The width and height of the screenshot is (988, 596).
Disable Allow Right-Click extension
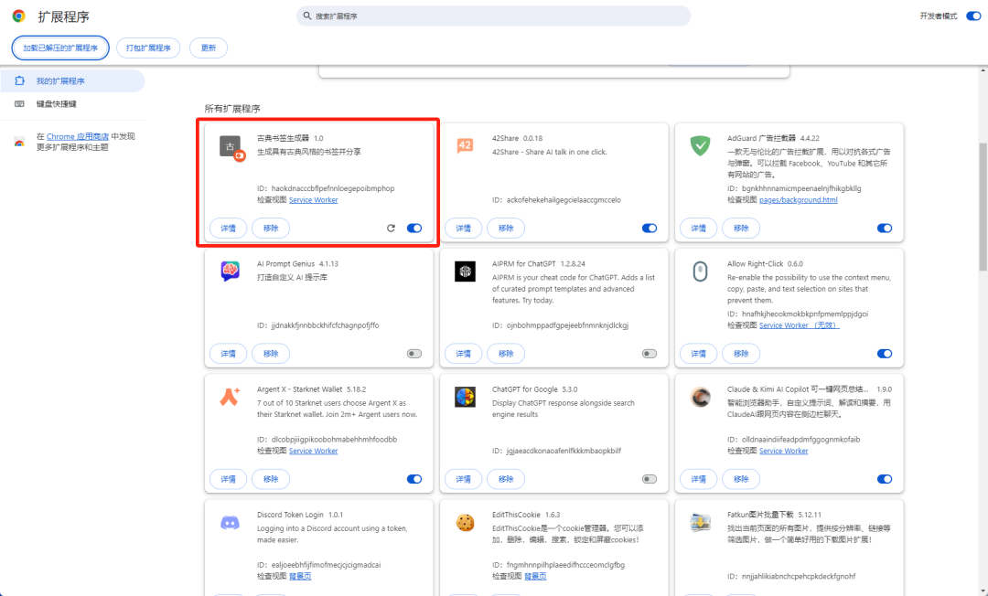(884, 354)
